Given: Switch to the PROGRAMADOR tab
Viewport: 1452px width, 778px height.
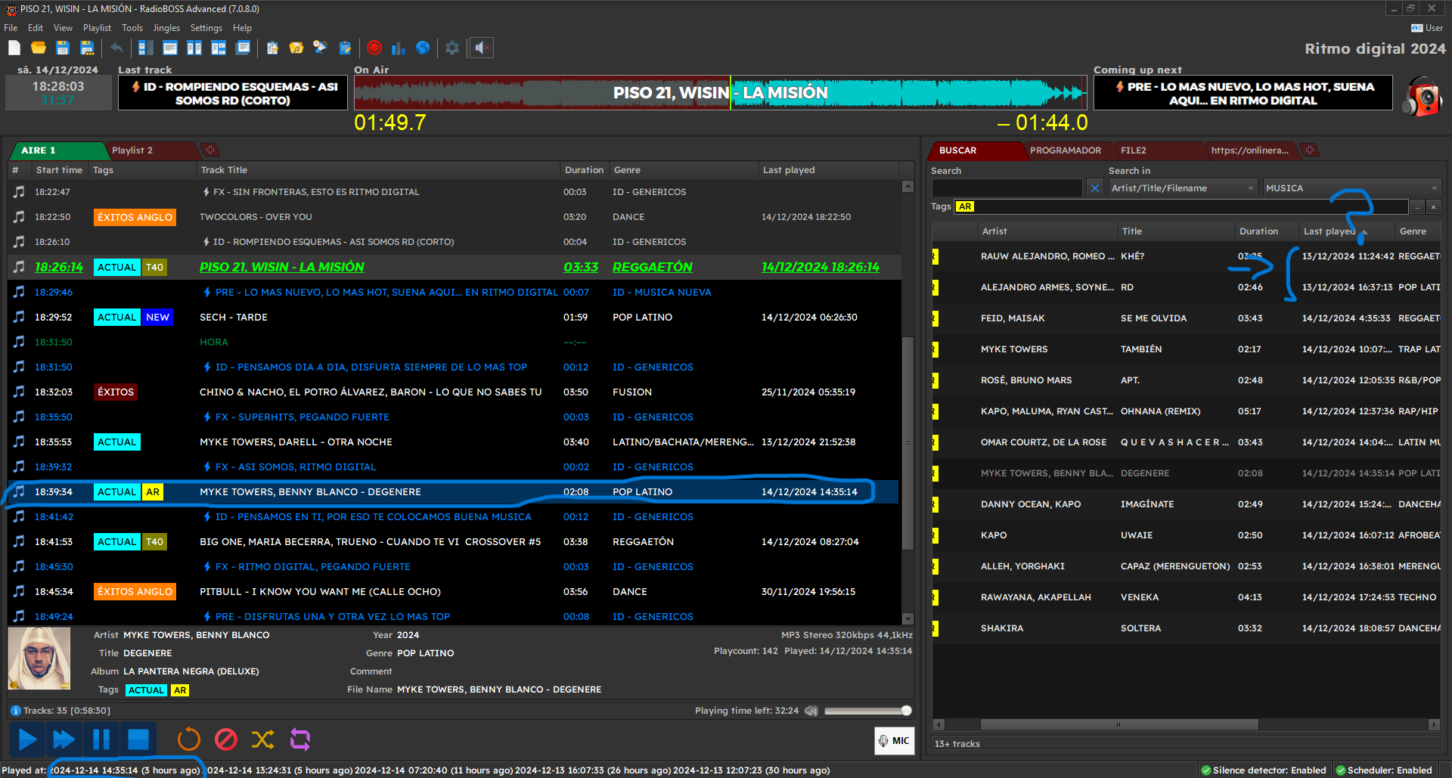Looking at the screenshot, I should tap(1065, 150).
